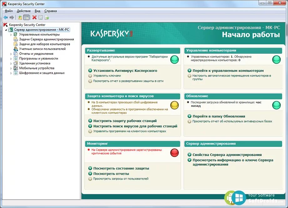
Task: Click Установить Антивирус Касперского link
Action: click(x=125, y=71)
